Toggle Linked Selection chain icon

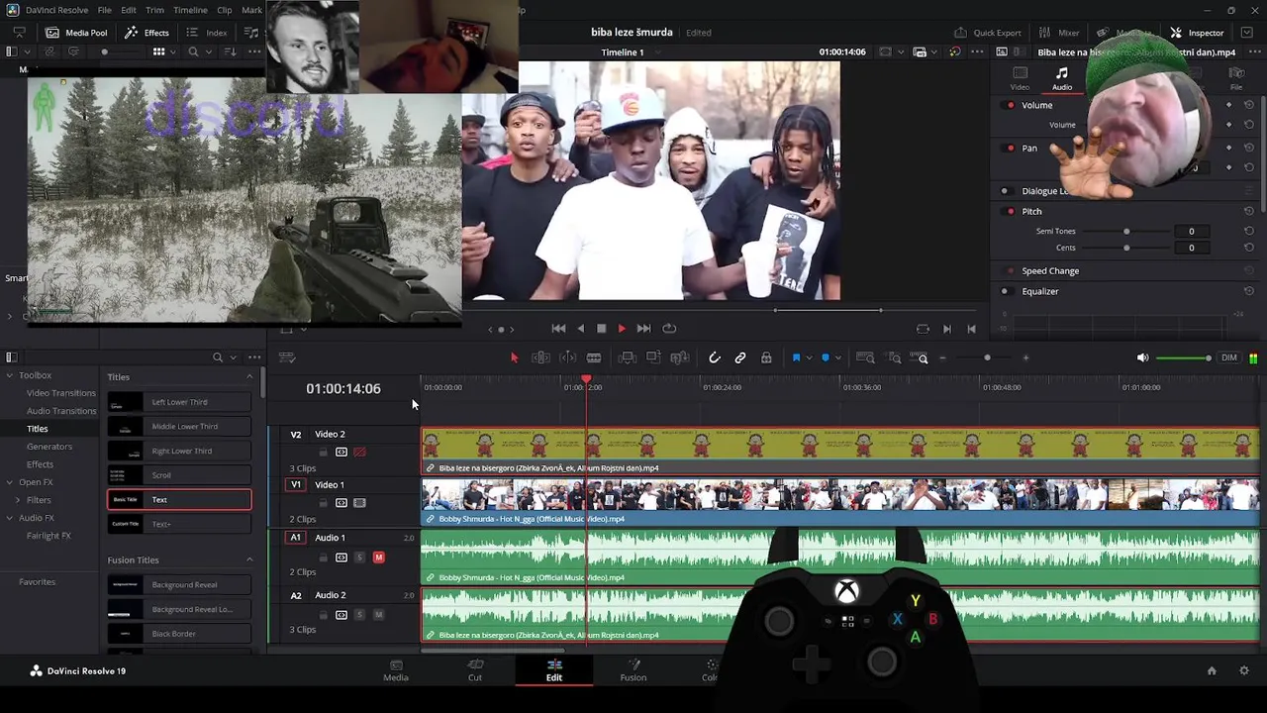pos(740,357)
